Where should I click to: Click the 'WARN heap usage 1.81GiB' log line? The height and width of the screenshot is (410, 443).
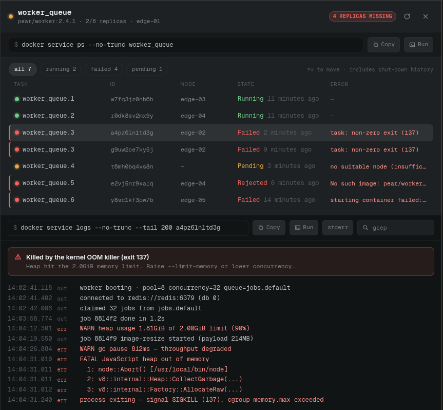(164, 329)
